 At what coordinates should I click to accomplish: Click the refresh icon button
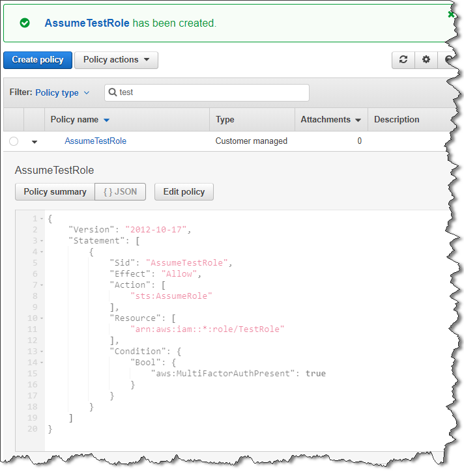pyautogui.click(x=403, y=60)
